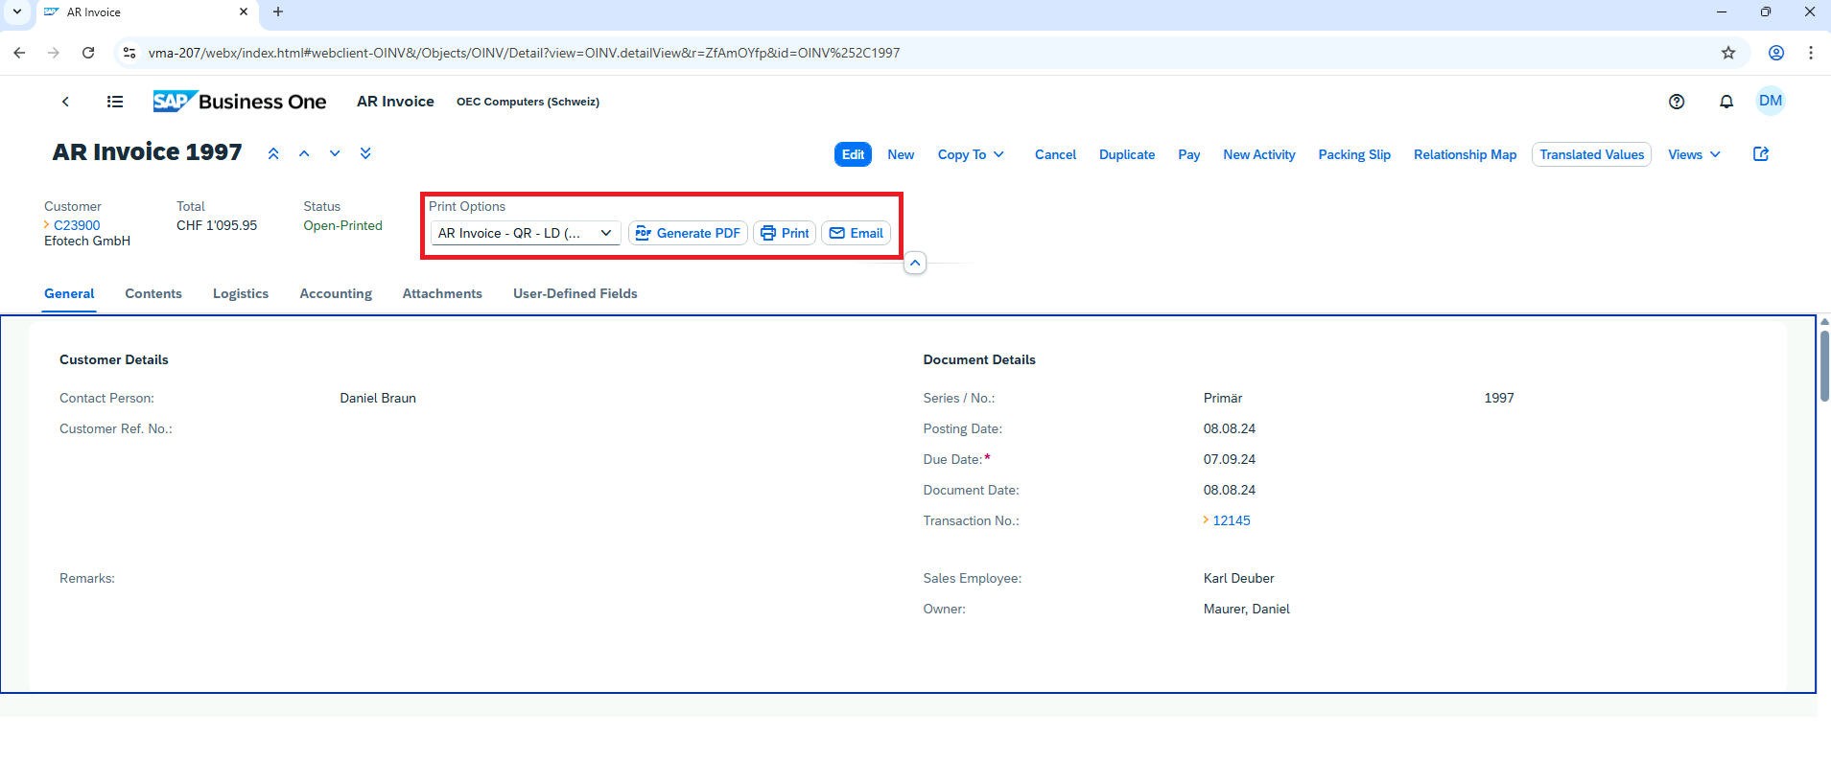Switch to the Contents tab
The height and width of the screenshot is (761, 1831).
(x=153, y=293)
